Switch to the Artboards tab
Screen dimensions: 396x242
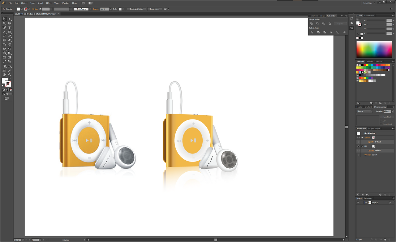click(x=368, y=198)
